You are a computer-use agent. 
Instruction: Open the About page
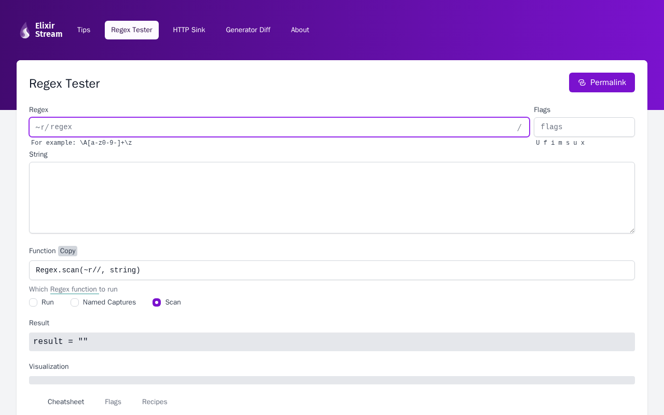[x=300, y=30]
